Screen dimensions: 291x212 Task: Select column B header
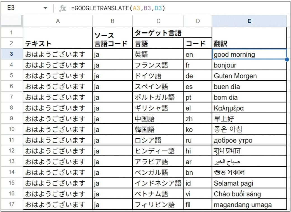[x=112, y=21]
